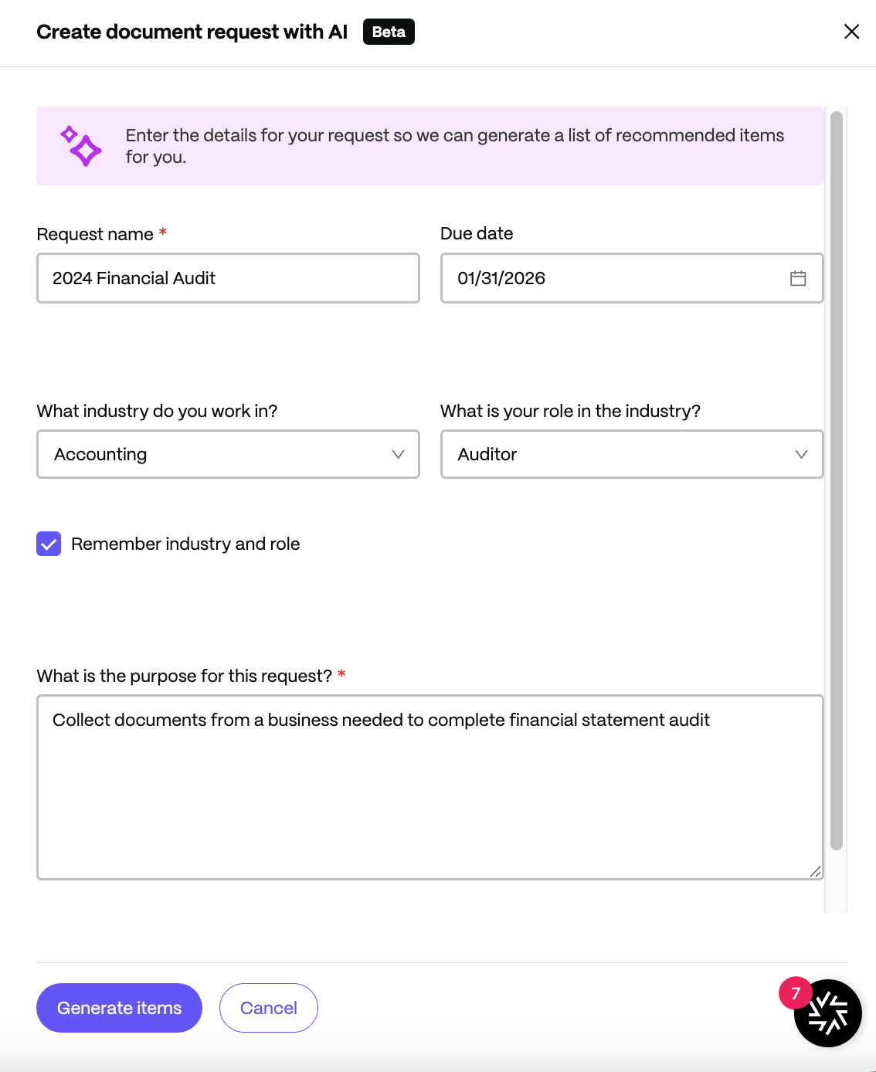Click the close X in the top corner
This screenshot has height=1072, width=876.
851,32
